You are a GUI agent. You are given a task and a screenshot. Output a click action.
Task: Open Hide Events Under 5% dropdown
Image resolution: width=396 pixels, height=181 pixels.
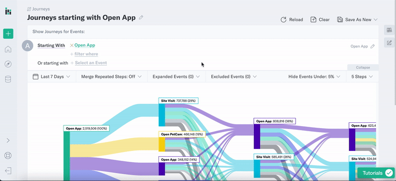click(314, 76)
